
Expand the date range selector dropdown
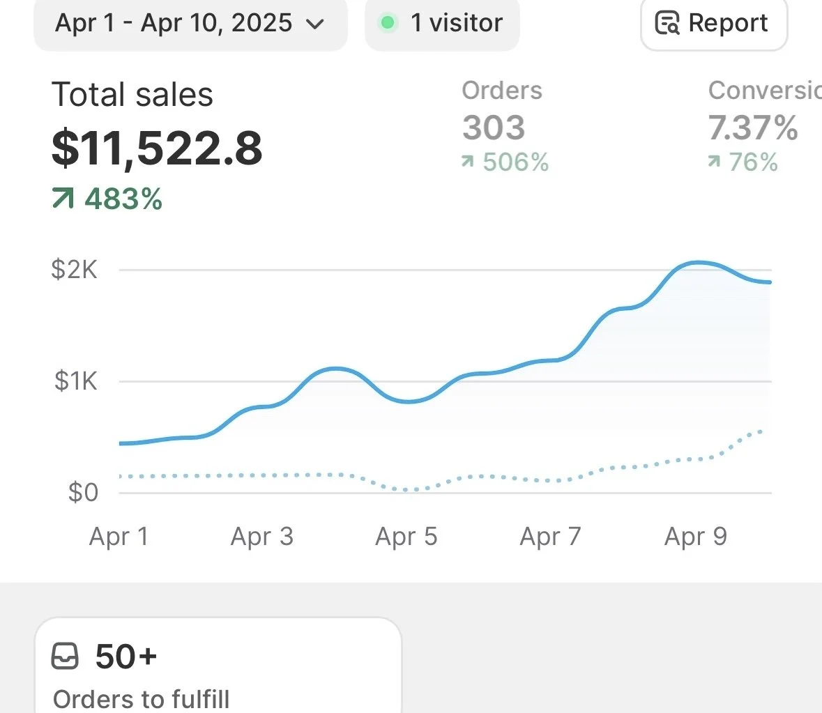tap(190, 24)
